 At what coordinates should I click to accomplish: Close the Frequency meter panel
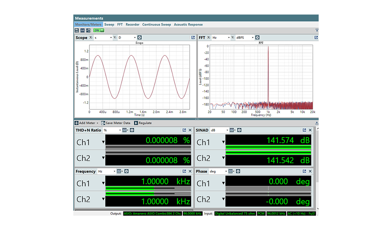tap(190, 171)
